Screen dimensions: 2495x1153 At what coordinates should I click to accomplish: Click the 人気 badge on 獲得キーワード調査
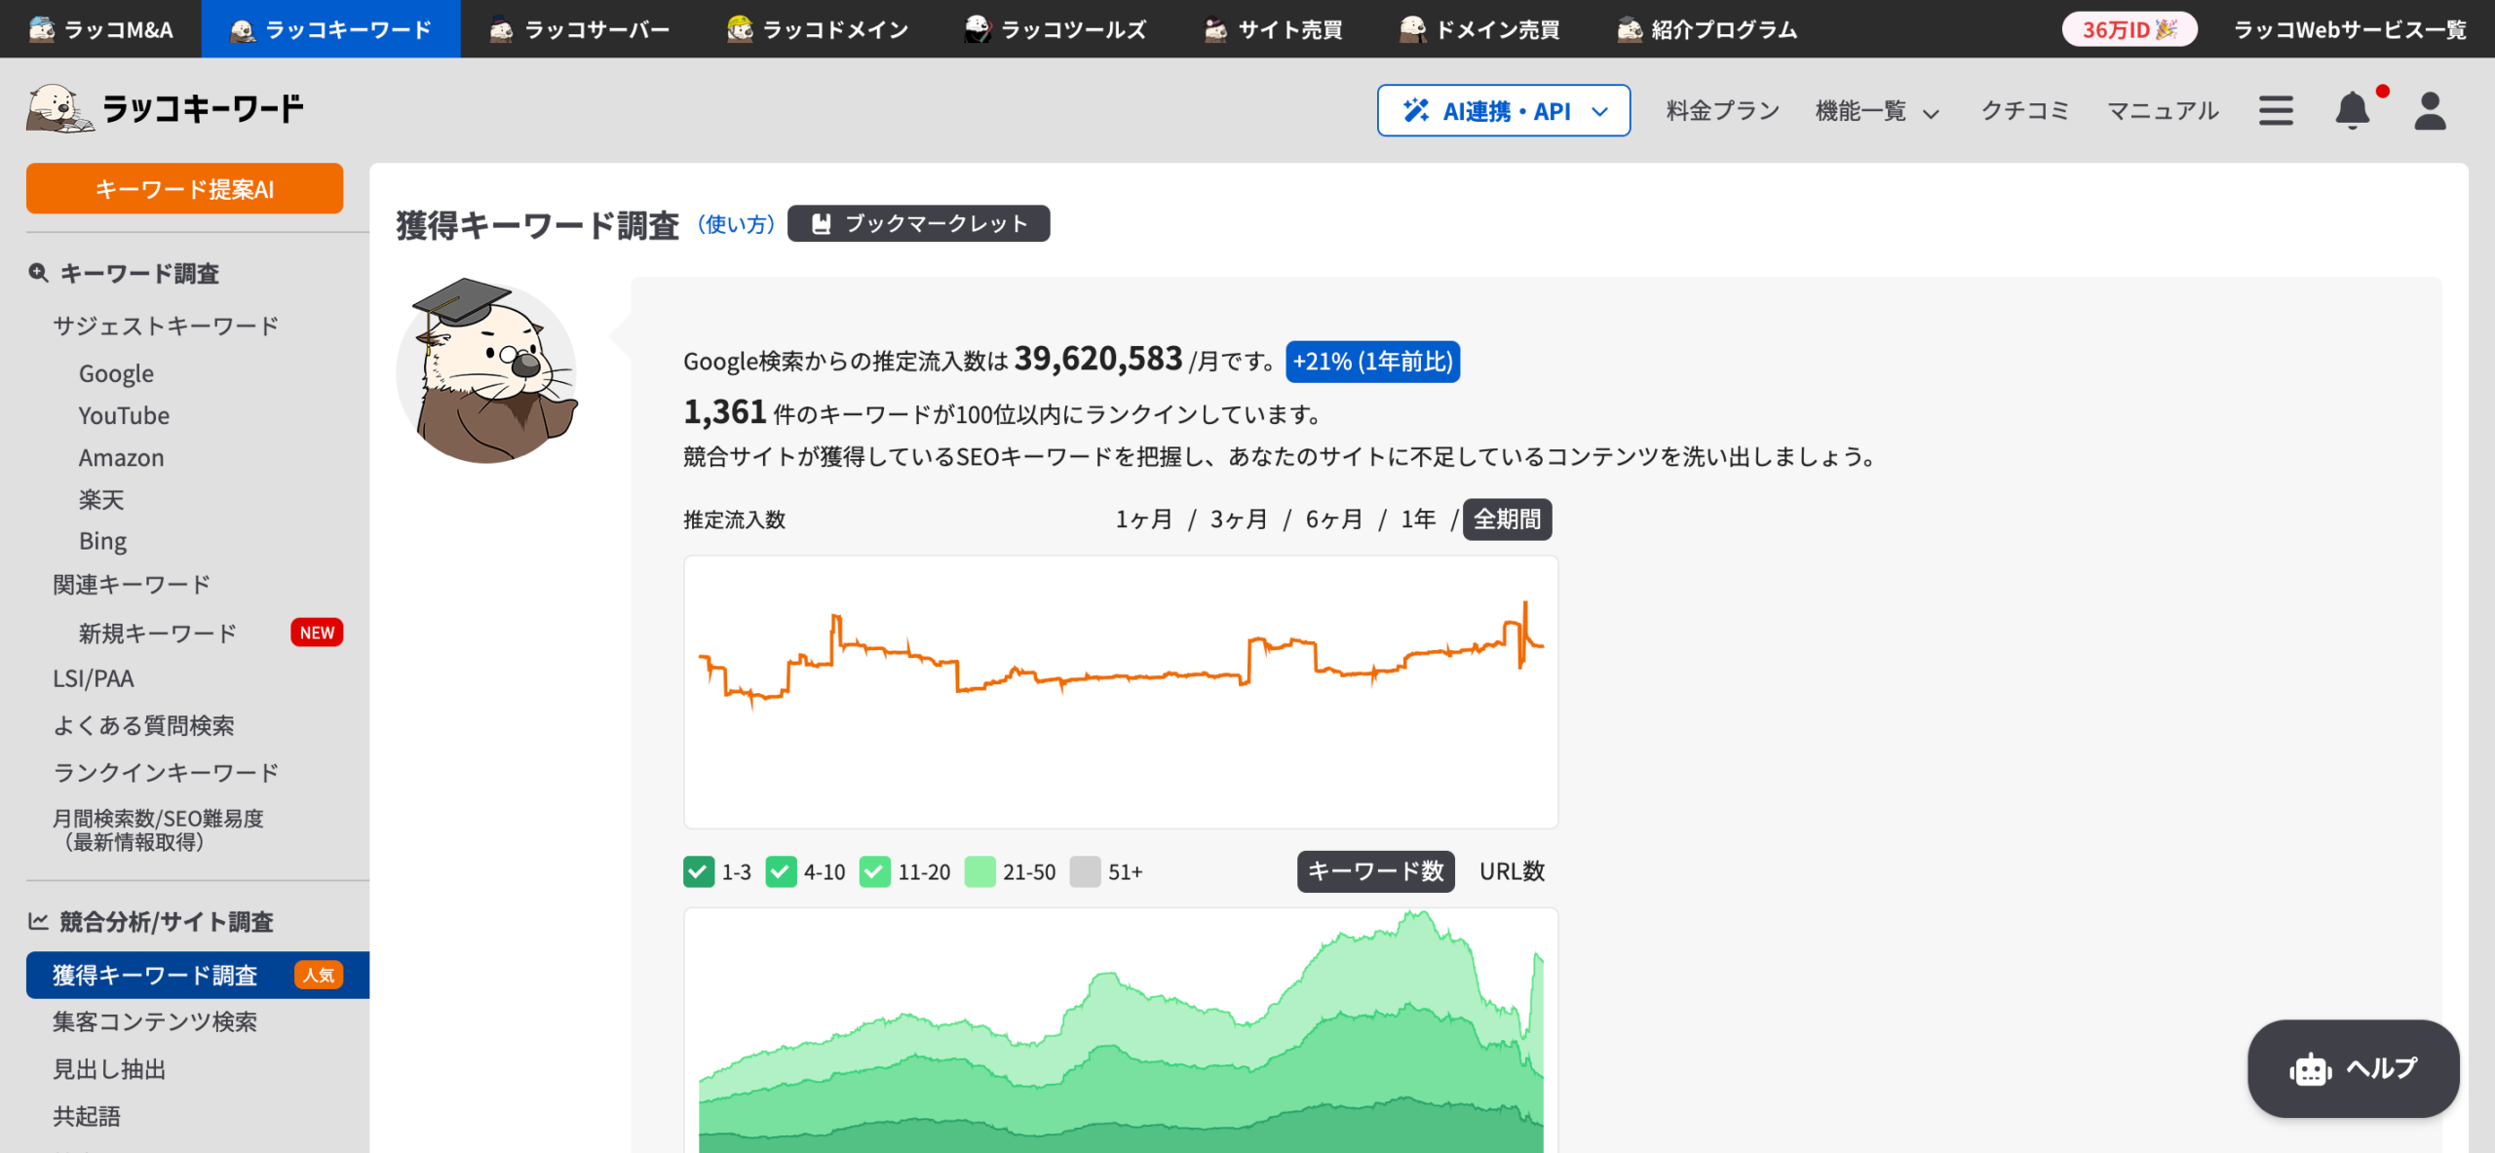tap(319, 975)
